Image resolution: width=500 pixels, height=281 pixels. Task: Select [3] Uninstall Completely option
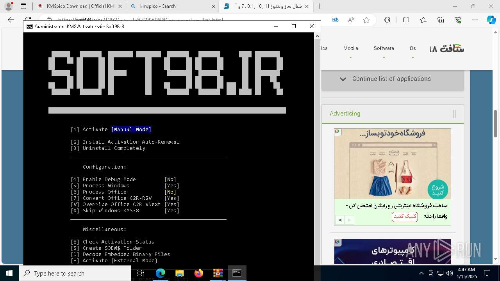(108, 148)
